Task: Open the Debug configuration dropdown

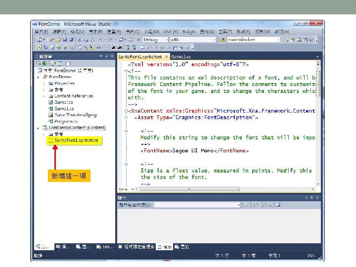Action: (x=167, y=40)
